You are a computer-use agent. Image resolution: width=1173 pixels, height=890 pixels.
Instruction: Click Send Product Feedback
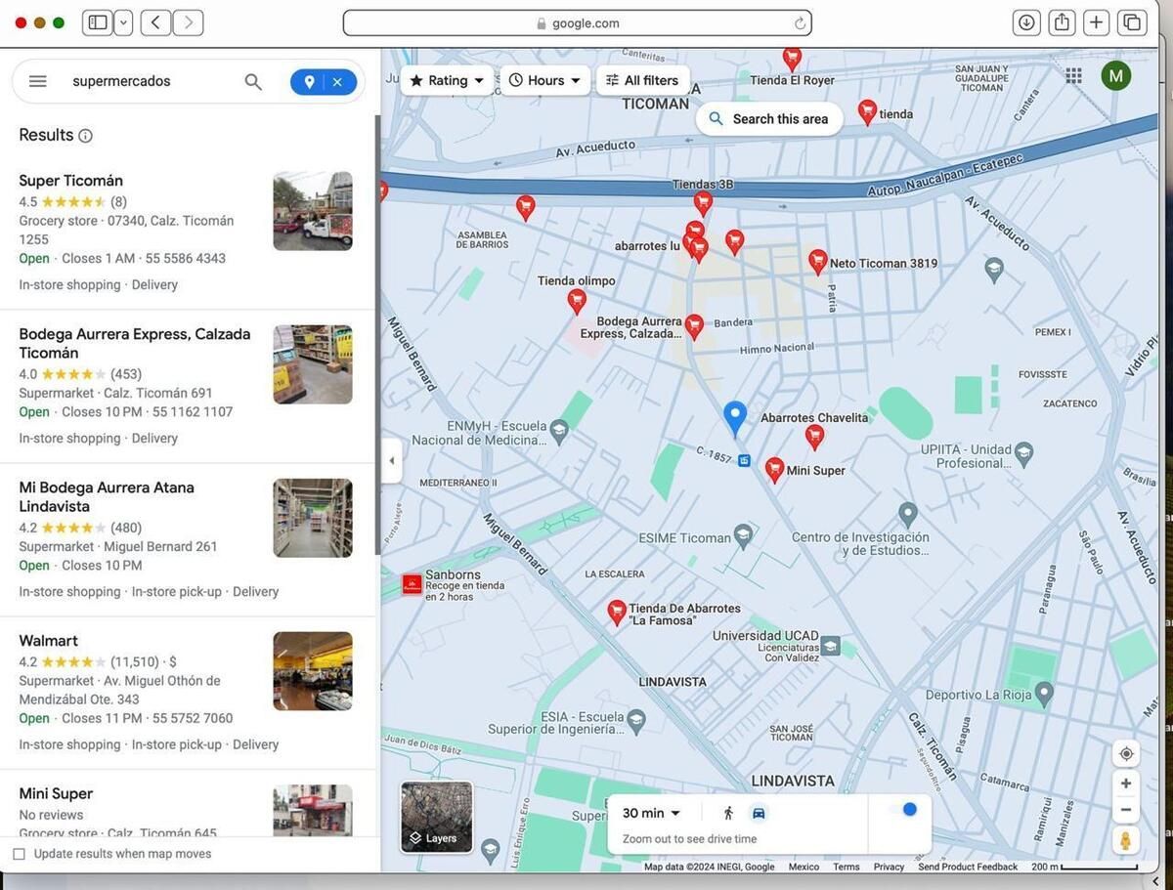tap(968, 867)
